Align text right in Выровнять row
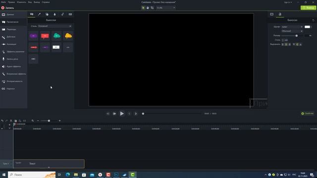The width and height of the screenshot is (317, 178). [289, 44]
